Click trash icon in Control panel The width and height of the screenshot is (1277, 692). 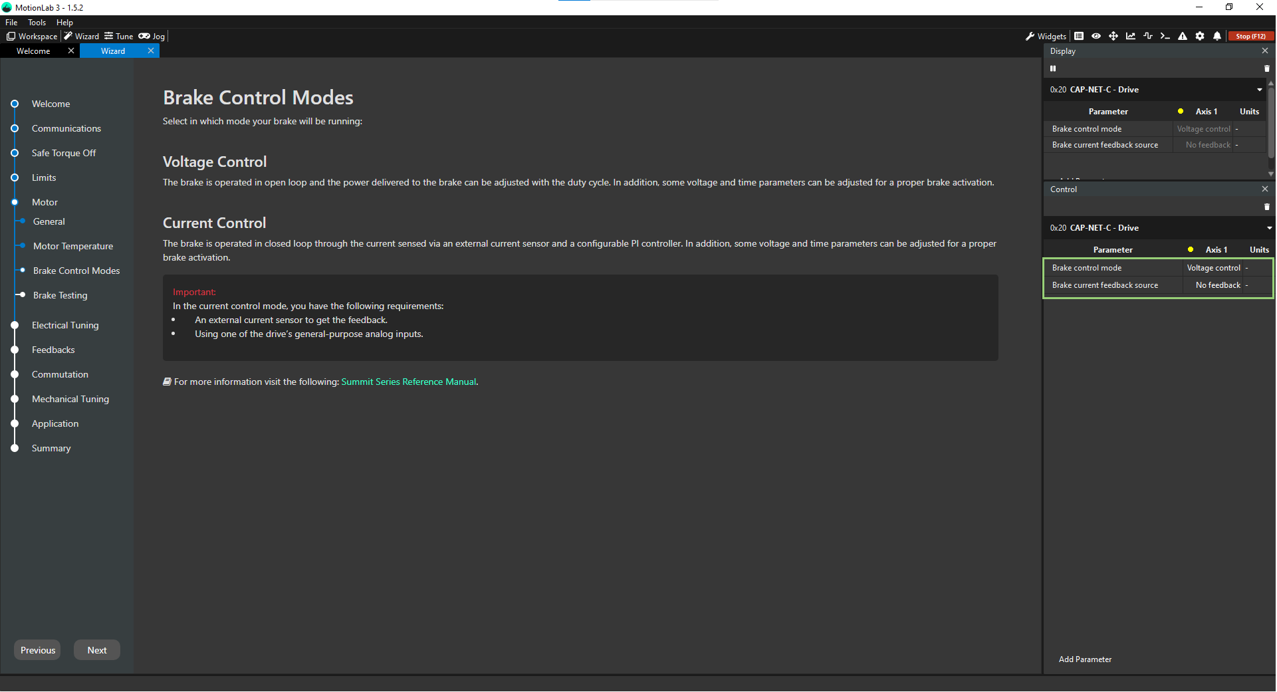pos(1266,207)
